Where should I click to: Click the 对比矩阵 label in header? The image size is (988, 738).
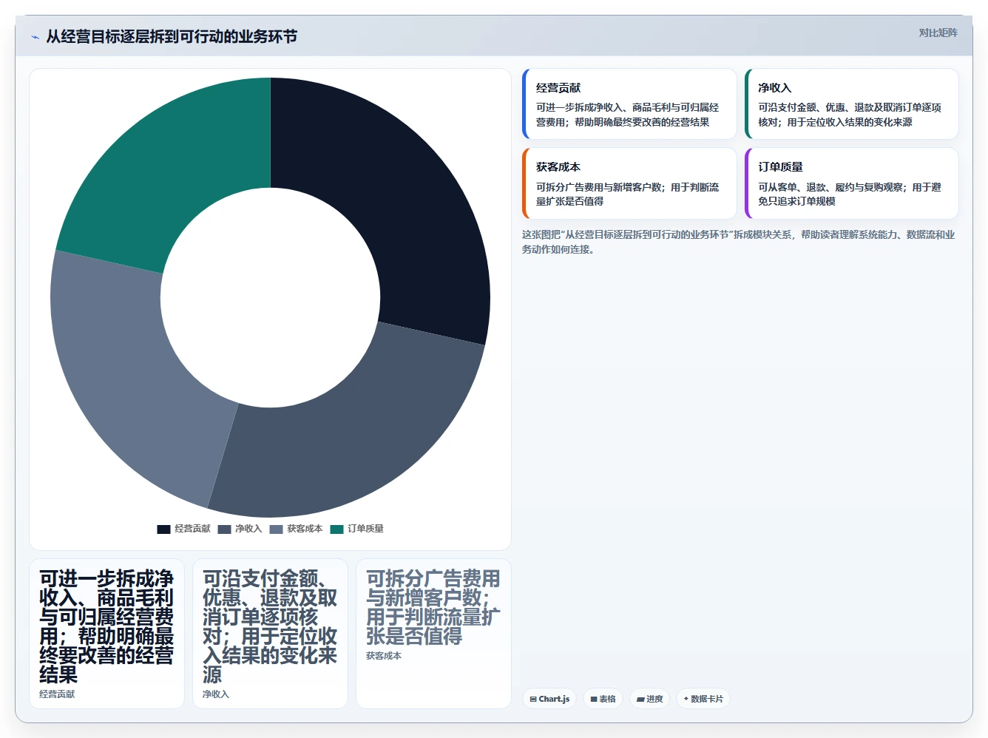click(938, 33)
